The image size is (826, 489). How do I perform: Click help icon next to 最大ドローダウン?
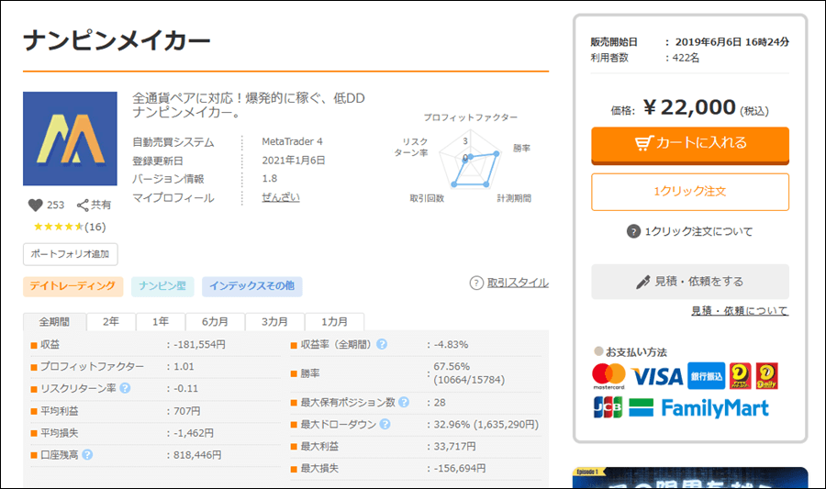click(385, 425)
